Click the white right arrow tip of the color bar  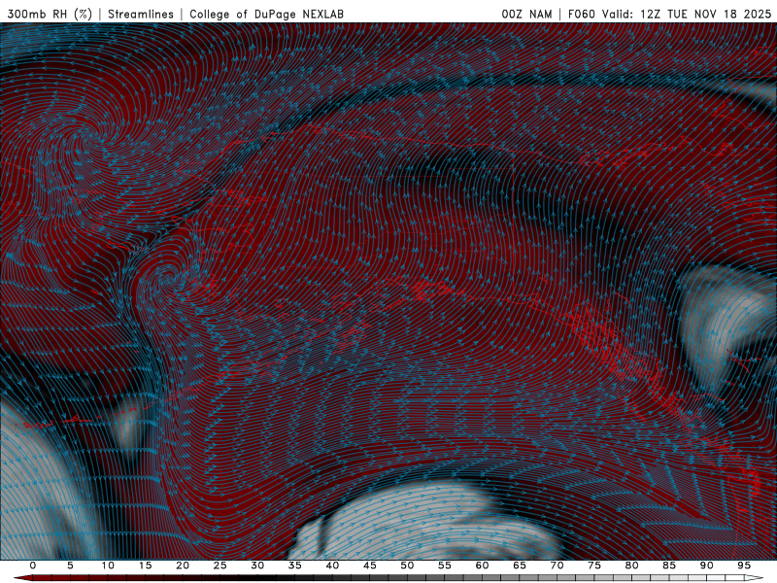click(755, 578)
